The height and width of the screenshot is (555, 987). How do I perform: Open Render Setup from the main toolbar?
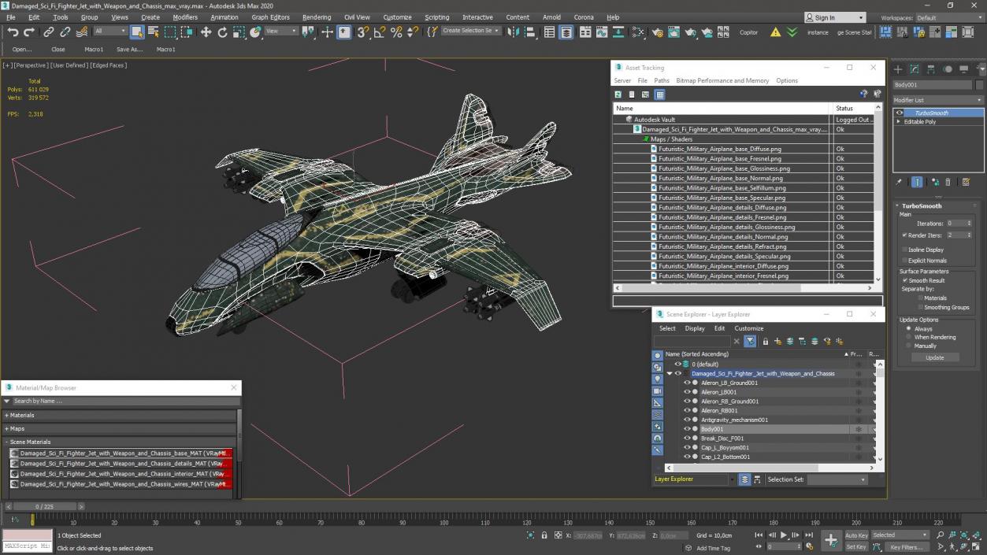click(x=659, y=32)
